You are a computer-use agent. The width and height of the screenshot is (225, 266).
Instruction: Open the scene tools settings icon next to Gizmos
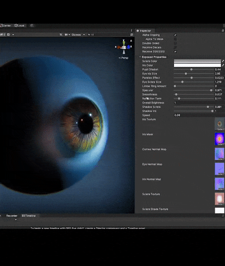(x=61, y=35)
